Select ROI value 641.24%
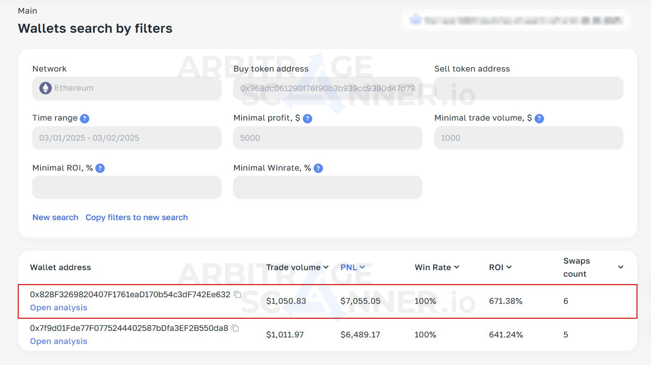This screenshot has height=365, width=651. coord(506,335)
